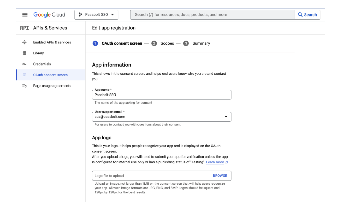Click the external link icon beside Learn more
The height and width of the screenshot is (204, 346).
pyautogui.click(x=226, y=162)
